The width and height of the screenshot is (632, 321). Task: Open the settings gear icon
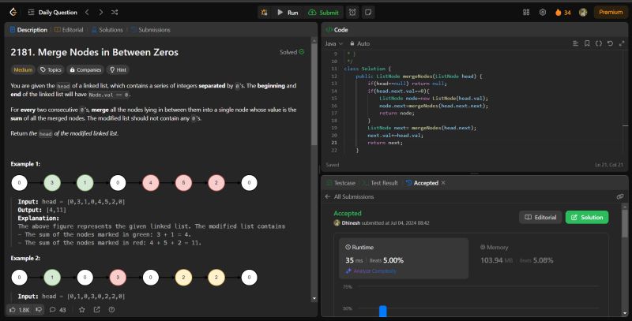543,13
